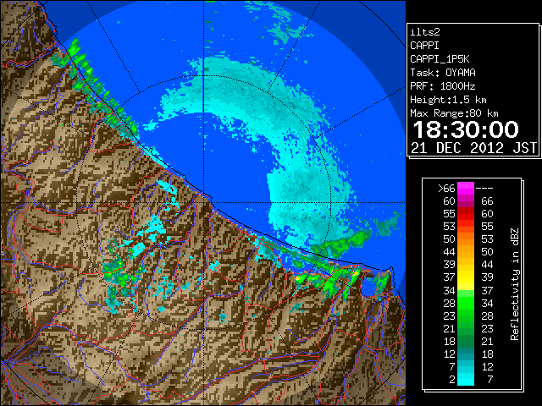Click the '21 DEC 2012 JST' date text

point(474,148)
